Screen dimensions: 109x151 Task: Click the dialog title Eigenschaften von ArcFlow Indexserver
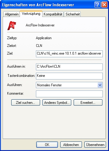38,5
